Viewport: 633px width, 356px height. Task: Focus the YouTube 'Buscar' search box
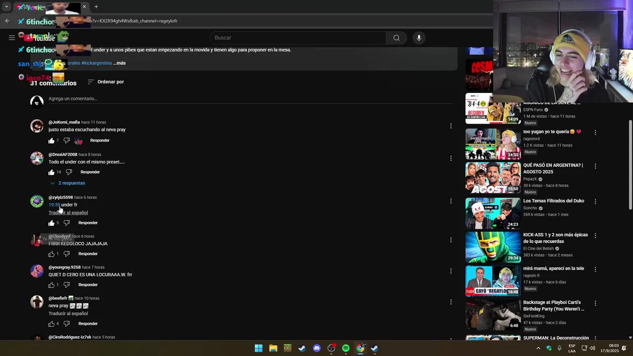tap(297, 38)
